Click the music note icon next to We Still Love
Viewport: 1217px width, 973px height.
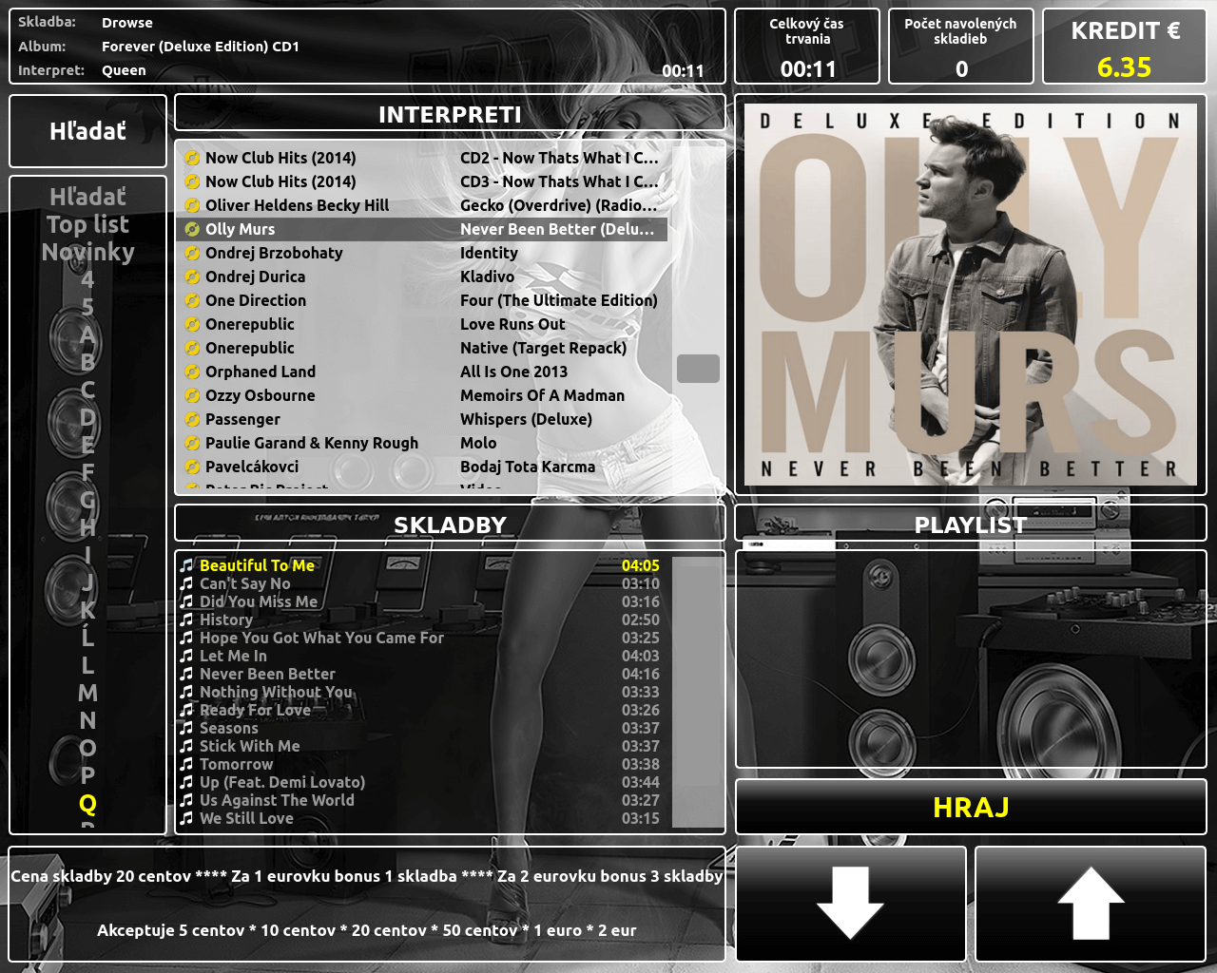tap(186, 818)
